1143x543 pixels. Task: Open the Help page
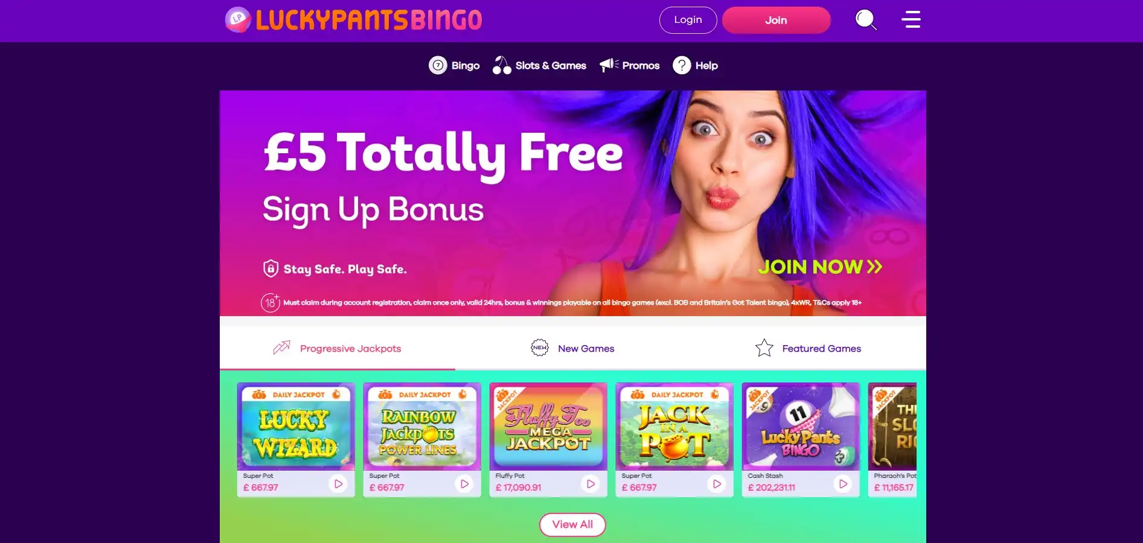[x=695, y=65]
